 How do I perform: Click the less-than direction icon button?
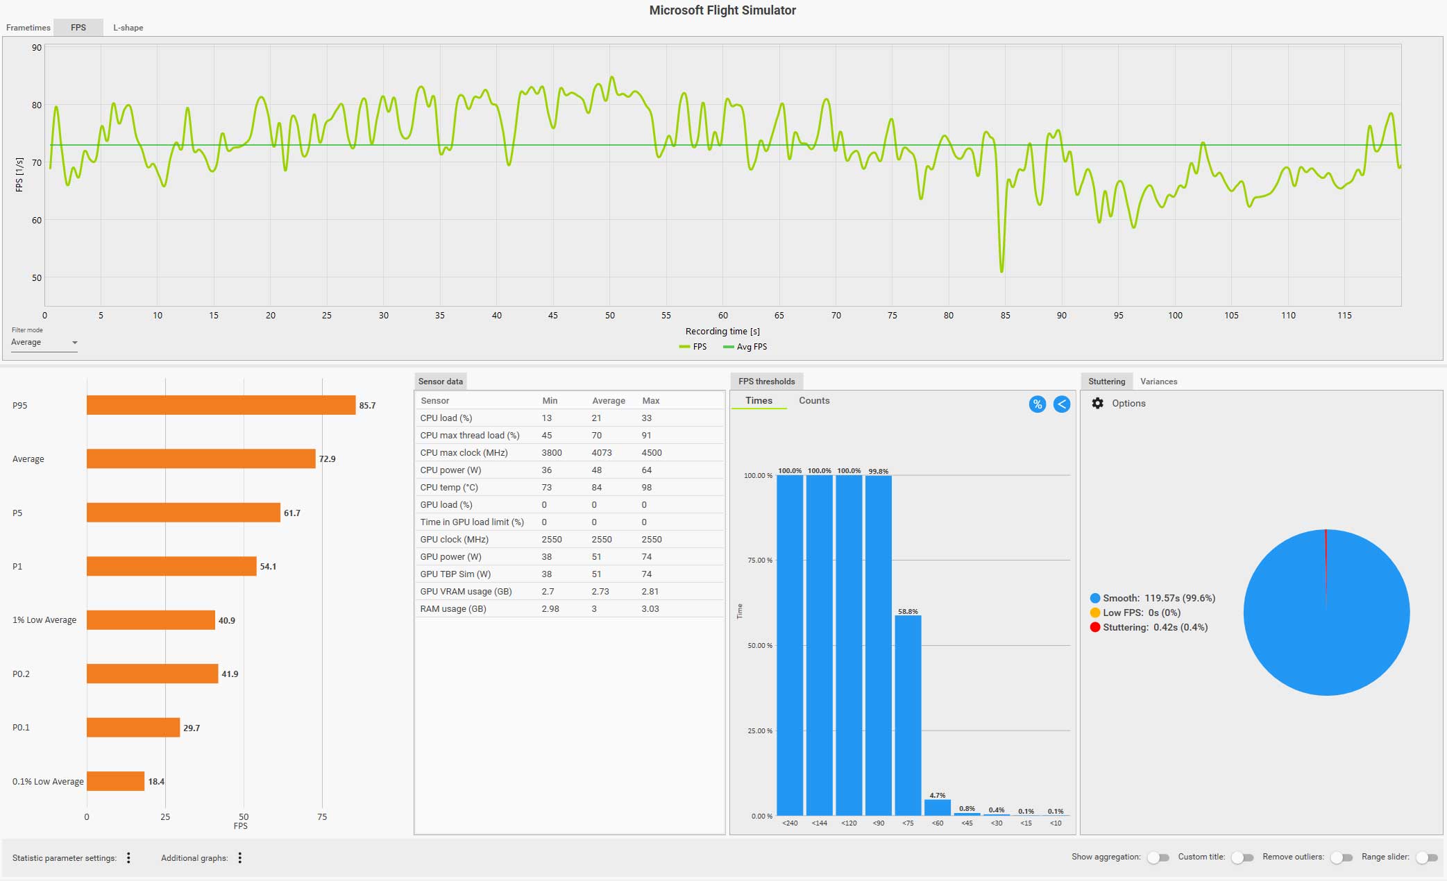(1061, 404)
